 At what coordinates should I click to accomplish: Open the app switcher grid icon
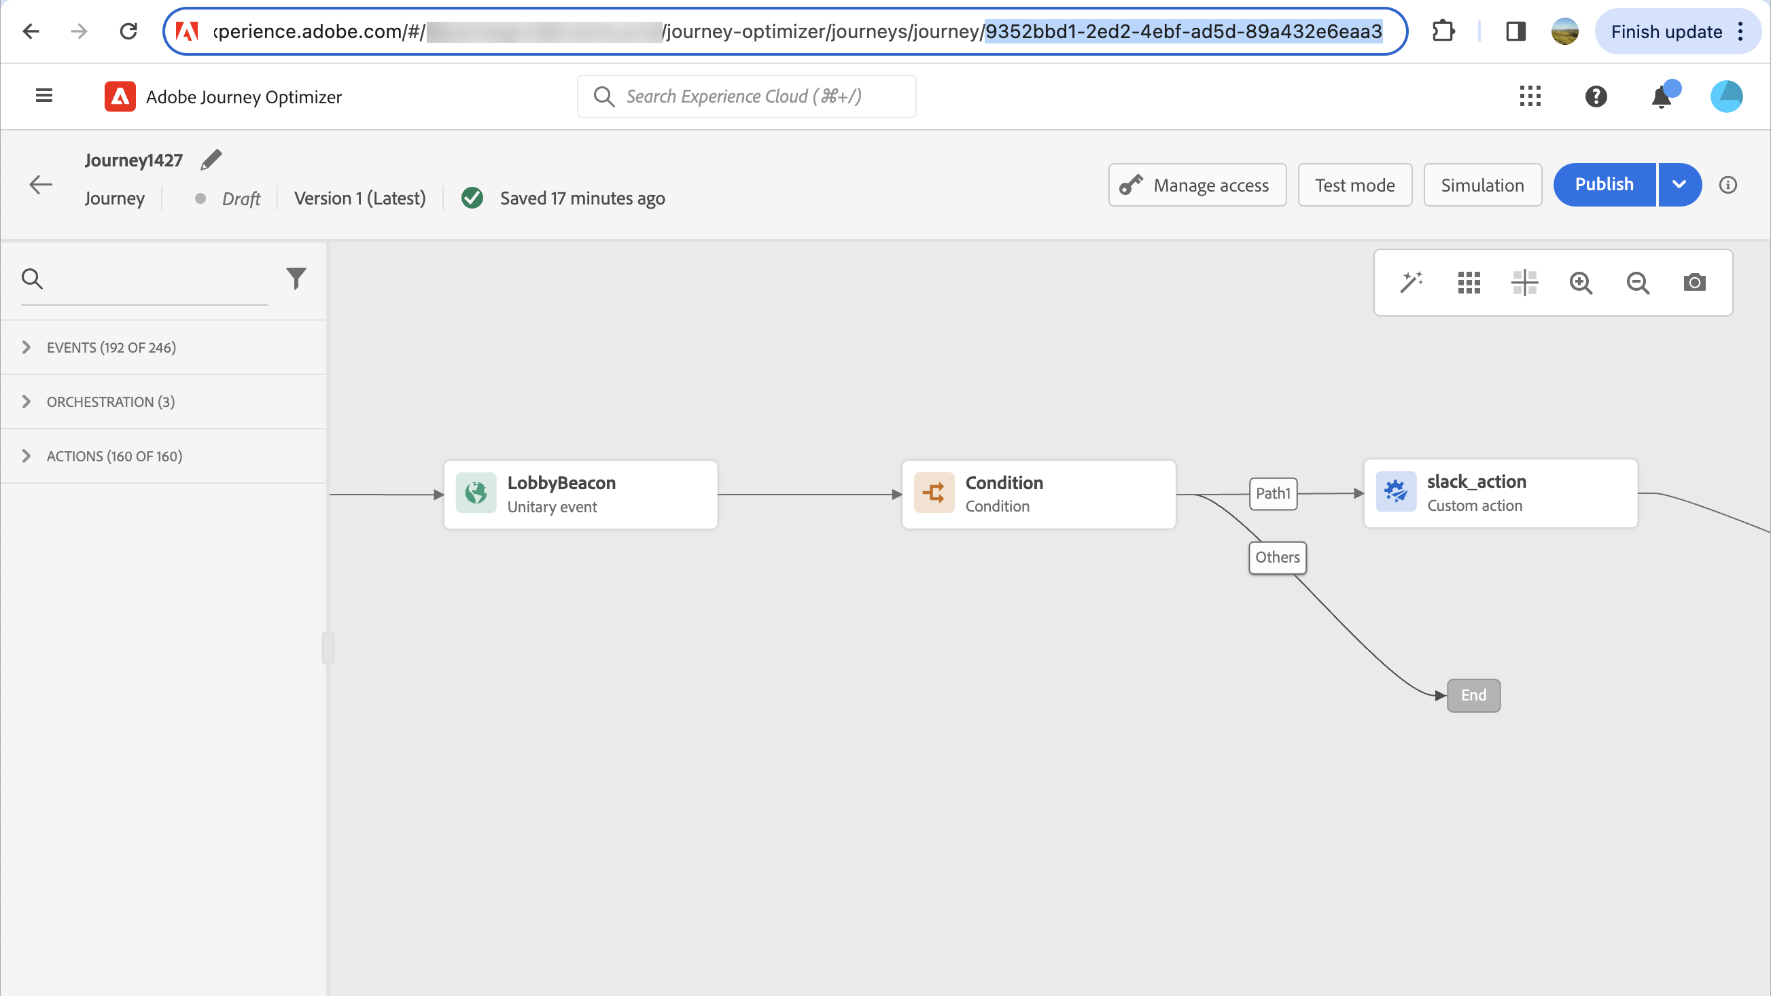pos(1530,96)
